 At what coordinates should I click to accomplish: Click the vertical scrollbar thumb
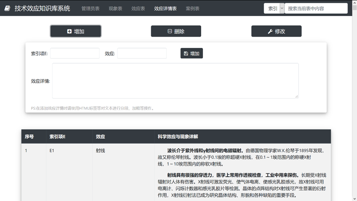(354, 7)
